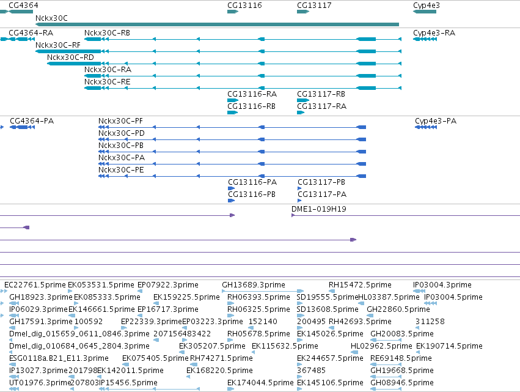Open protein CG13117-PB
The height and width of the screenshot is (392, 520).
(321, 182)
